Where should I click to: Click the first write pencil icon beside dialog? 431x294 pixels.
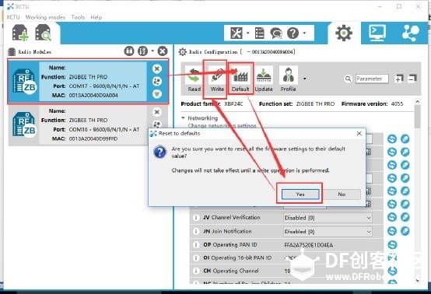405,139
